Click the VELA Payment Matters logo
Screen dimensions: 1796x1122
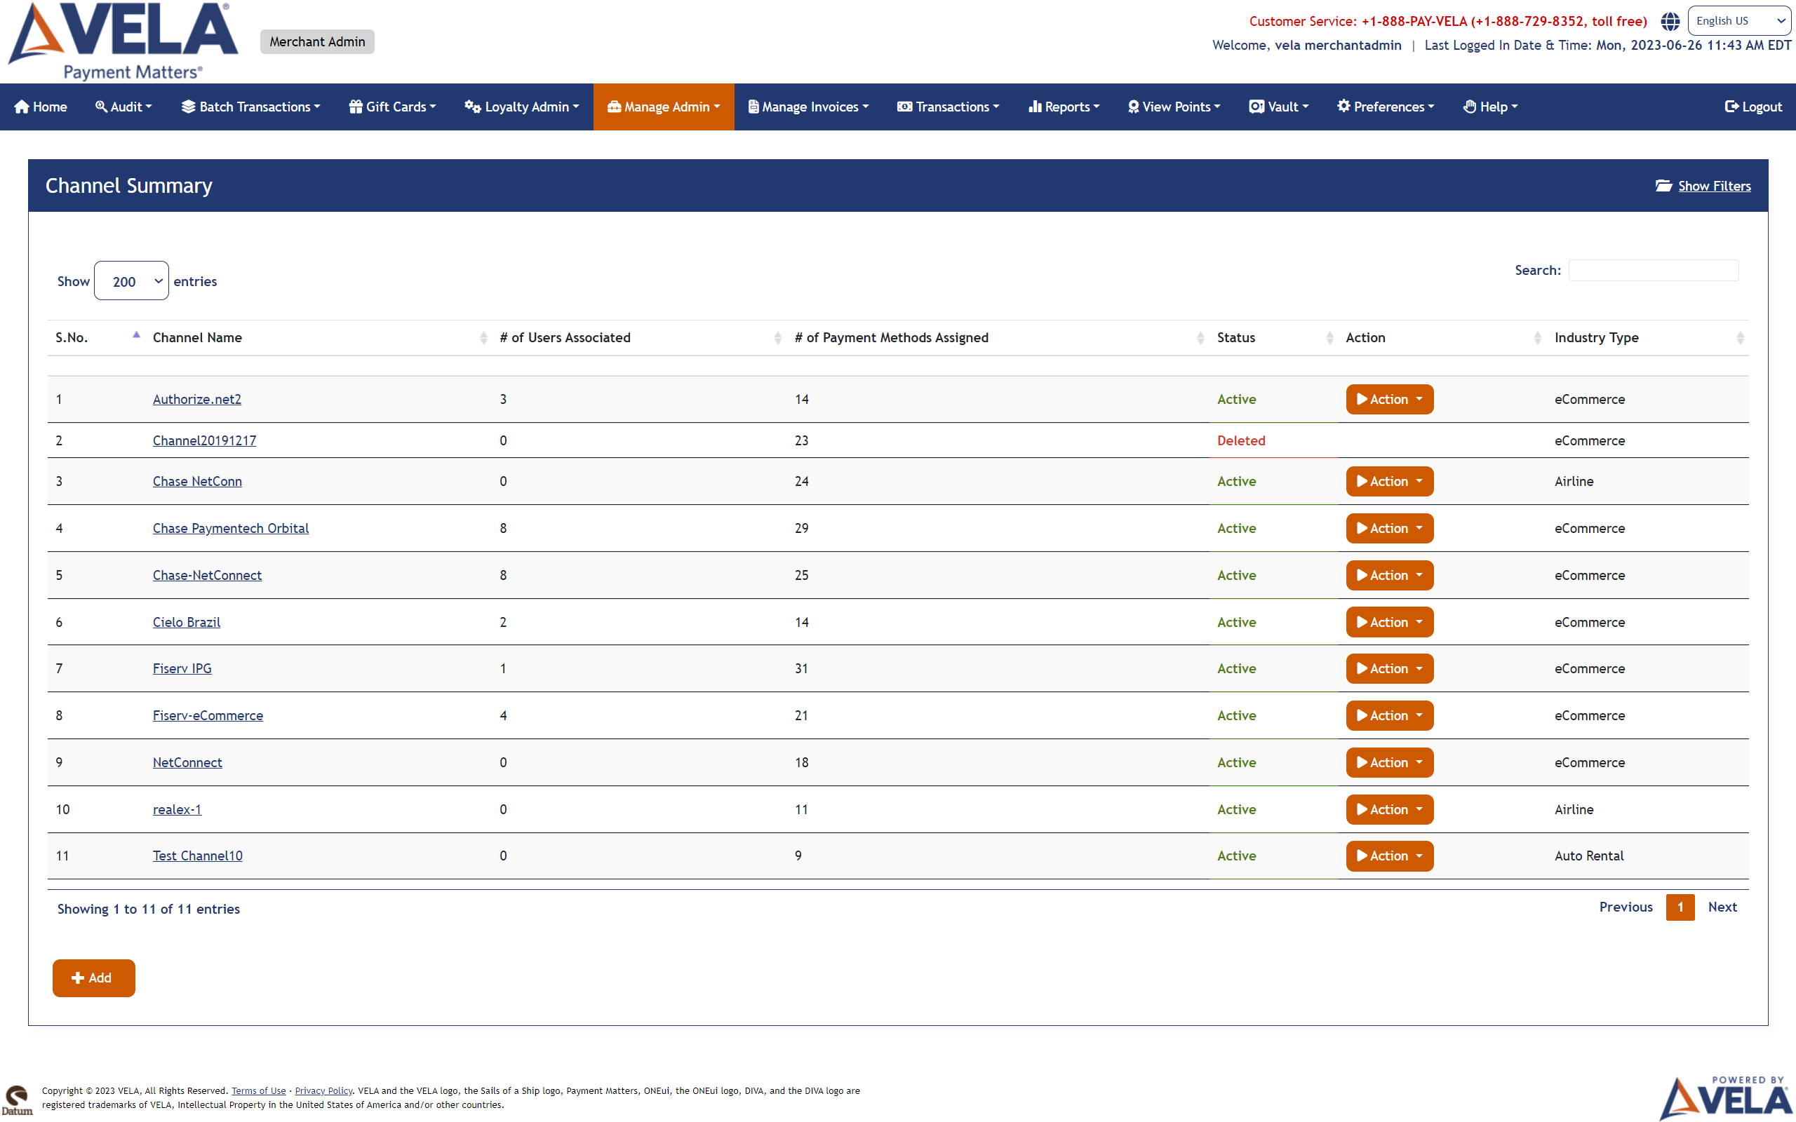[x=123, y=41]
